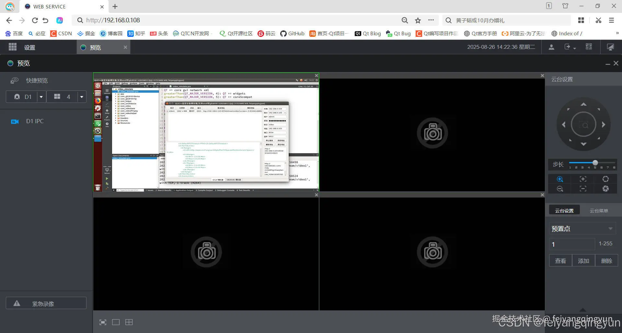The height and width of the screenshot is (333, 622).
Task: Click the user account icon in the header
Action: coord(551,47)
